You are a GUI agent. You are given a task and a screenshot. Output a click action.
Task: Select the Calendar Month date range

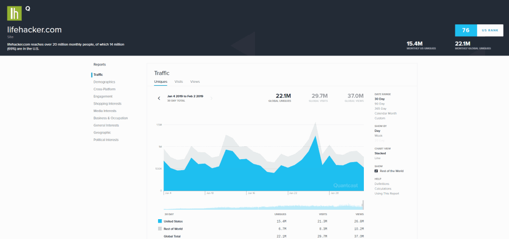(x=386, y=114)
